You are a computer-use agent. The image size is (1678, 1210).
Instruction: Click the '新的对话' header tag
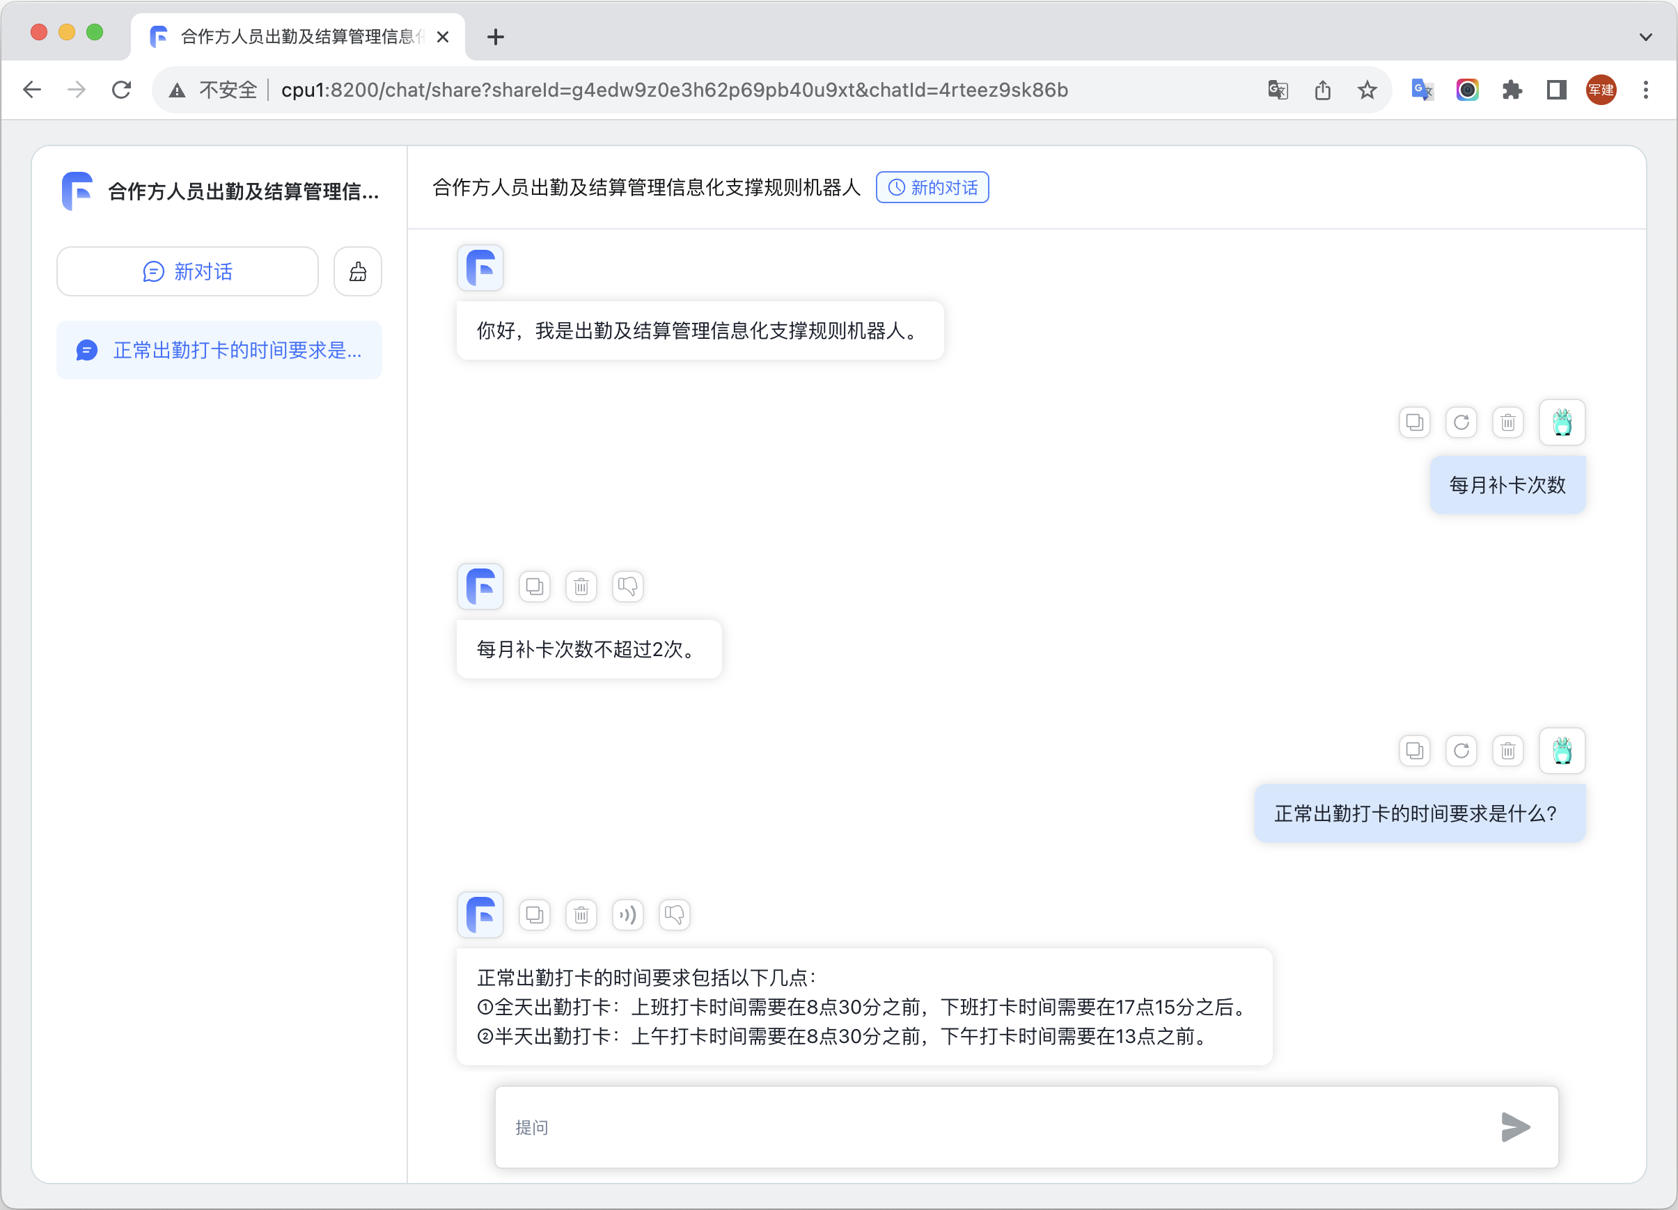tap(932, 187)
